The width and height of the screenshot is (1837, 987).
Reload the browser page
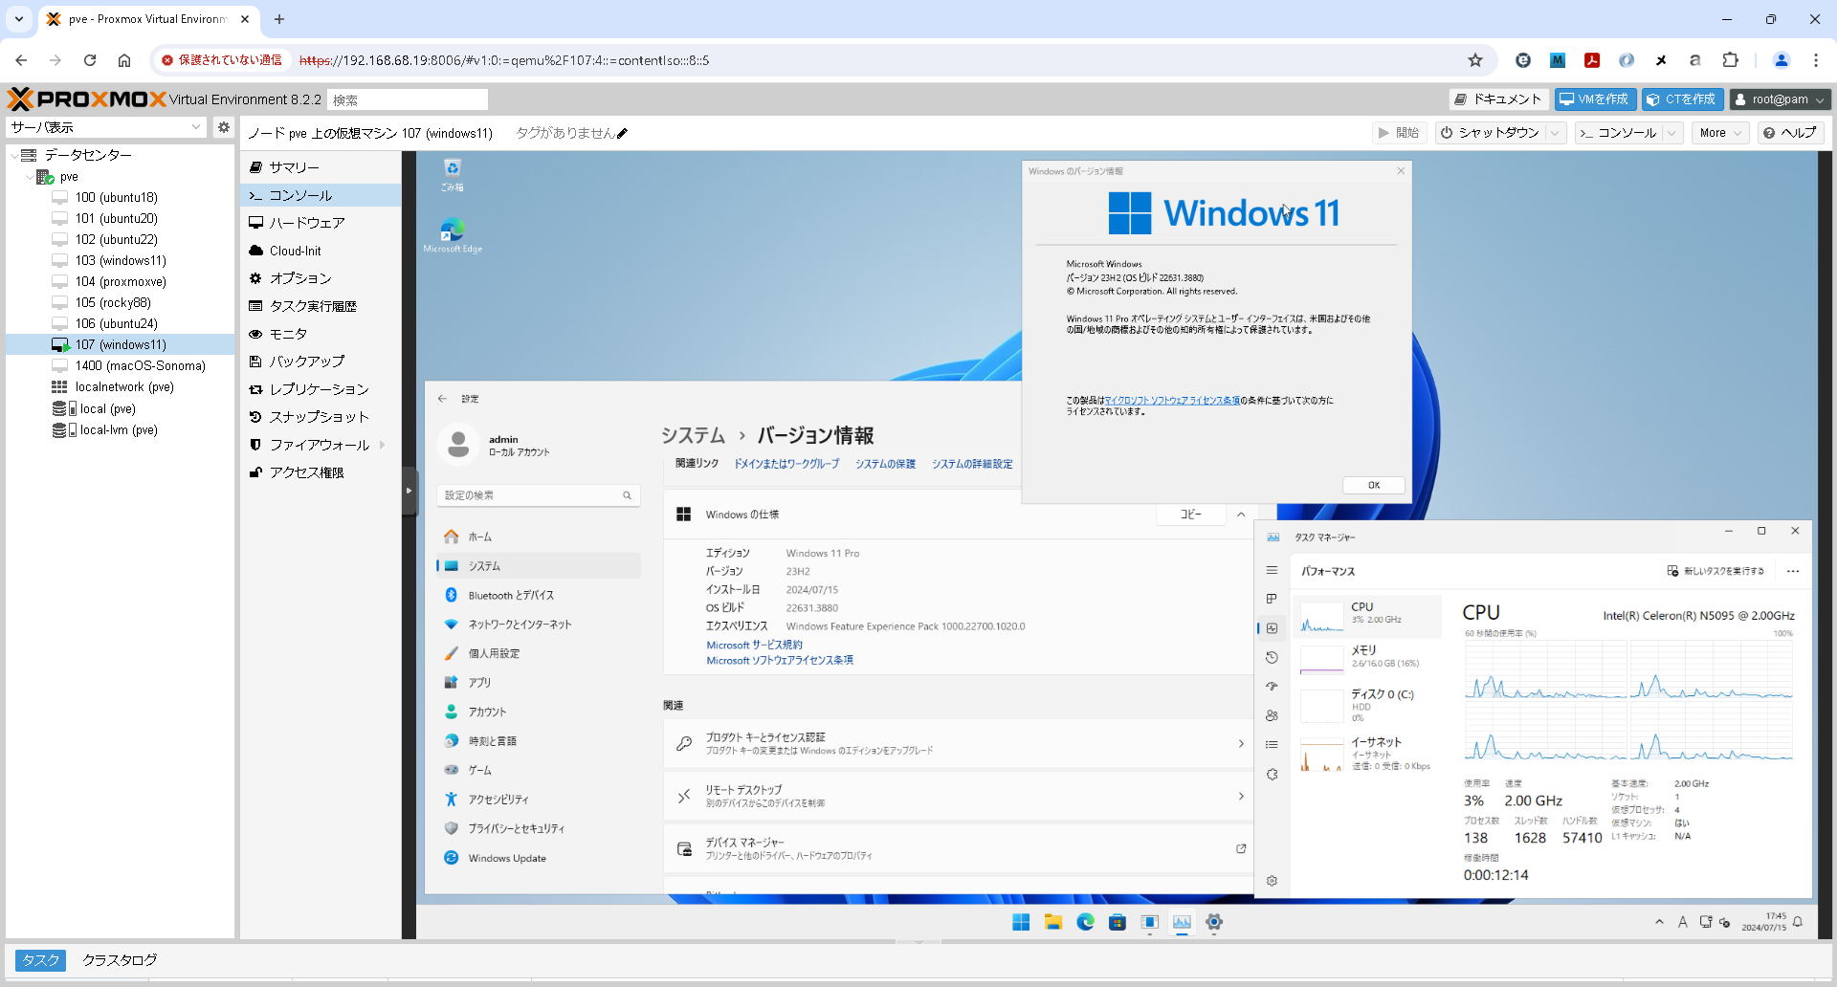point(90,60)
